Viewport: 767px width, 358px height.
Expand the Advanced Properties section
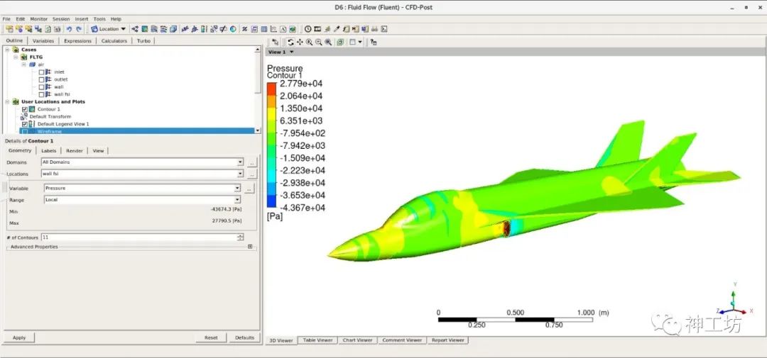250,247
